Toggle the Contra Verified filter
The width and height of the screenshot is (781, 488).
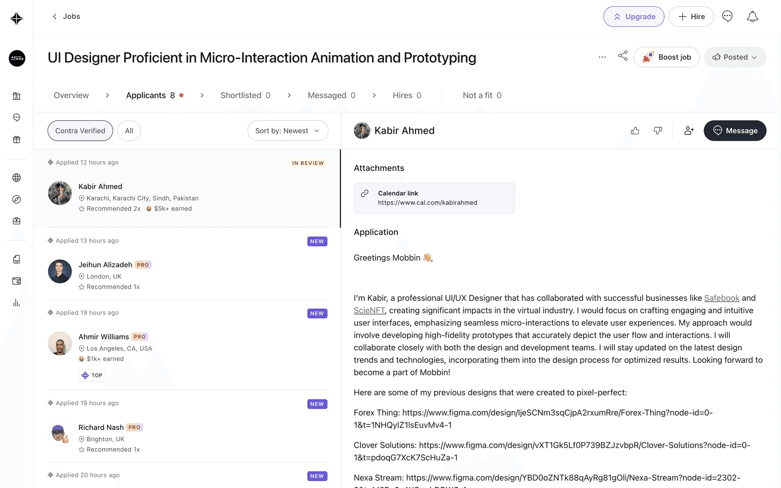click(80, 131)
